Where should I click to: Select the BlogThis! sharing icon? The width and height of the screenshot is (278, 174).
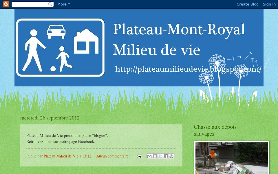155,156
